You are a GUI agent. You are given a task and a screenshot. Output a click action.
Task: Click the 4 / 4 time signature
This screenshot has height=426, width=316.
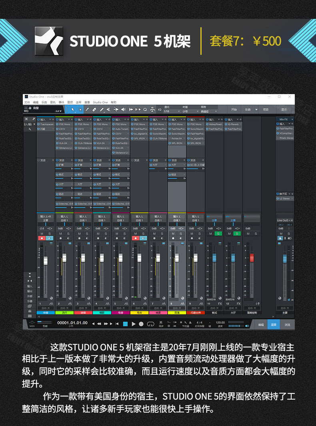tap(200, 323)
